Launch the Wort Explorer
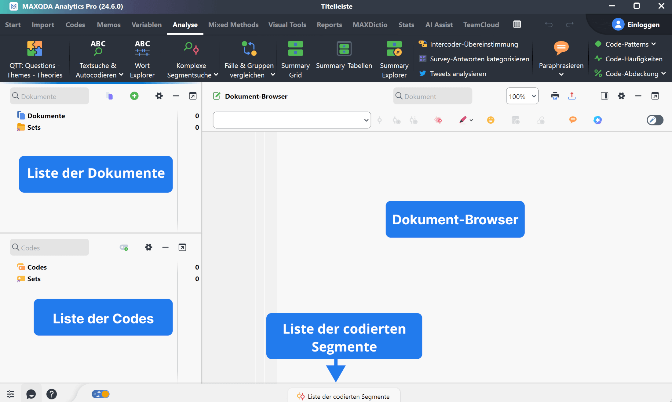 [142, 59]
